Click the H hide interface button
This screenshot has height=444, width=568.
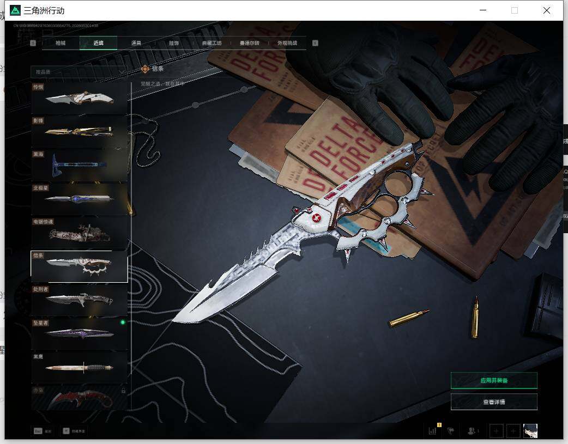[x=74, y=431]
